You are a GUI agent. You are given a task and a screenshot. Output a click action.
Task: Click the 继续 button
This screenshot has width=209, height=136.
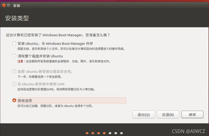coord(192,115)
